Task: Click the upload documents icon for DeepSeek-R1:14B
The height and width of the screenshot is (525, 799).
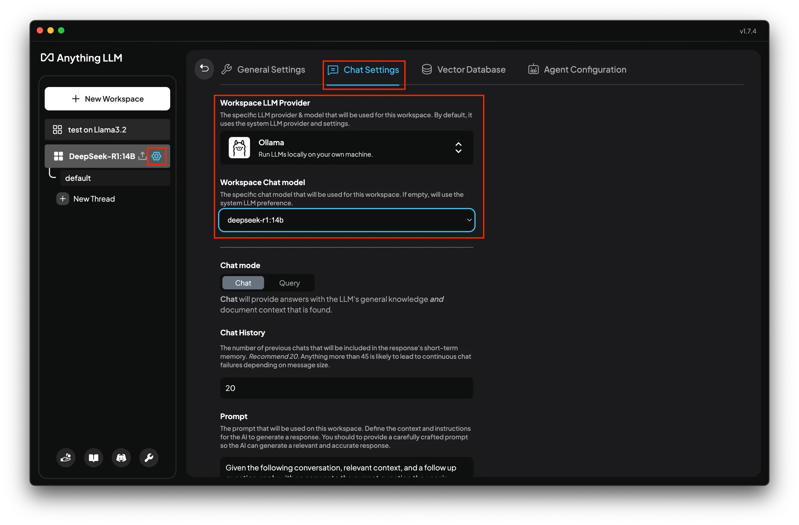Action: [x=142, y=156]
